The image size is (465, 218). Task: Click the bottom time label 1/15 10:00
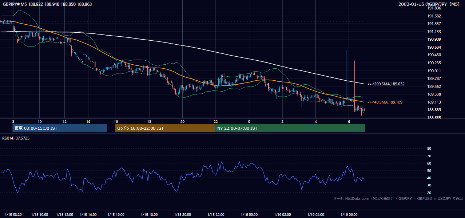[x=39, y=215]
